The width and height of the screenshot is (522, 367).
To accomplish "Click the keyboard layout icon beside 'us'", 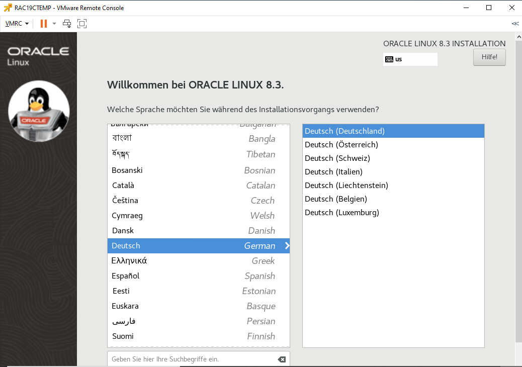I will (x=389, y=59).
